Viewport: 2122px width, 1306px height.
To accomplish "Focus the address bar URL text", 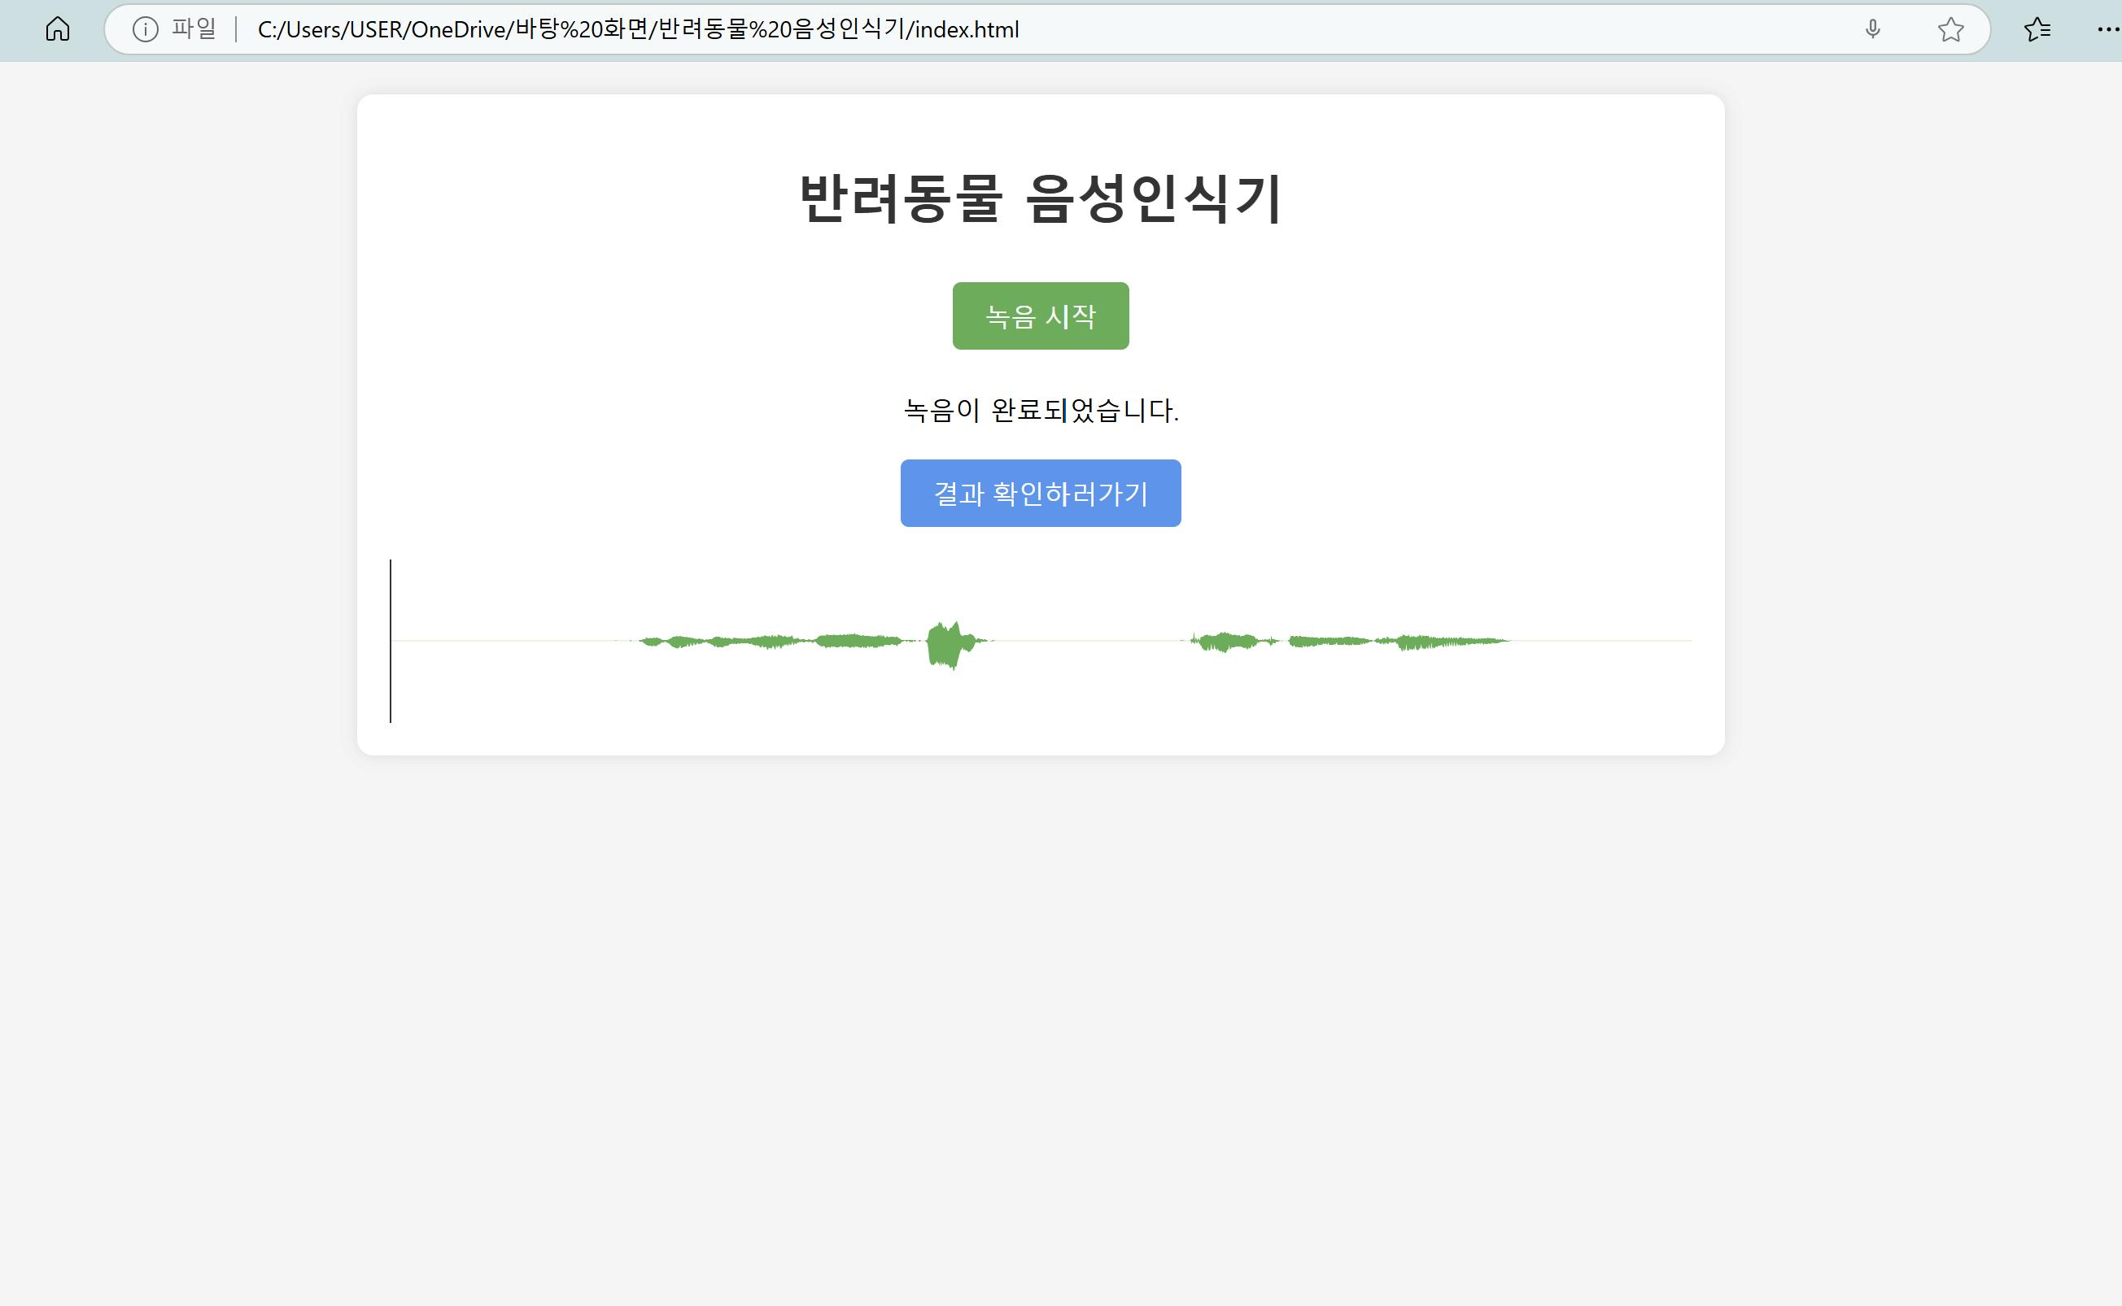I will [638, 29].
